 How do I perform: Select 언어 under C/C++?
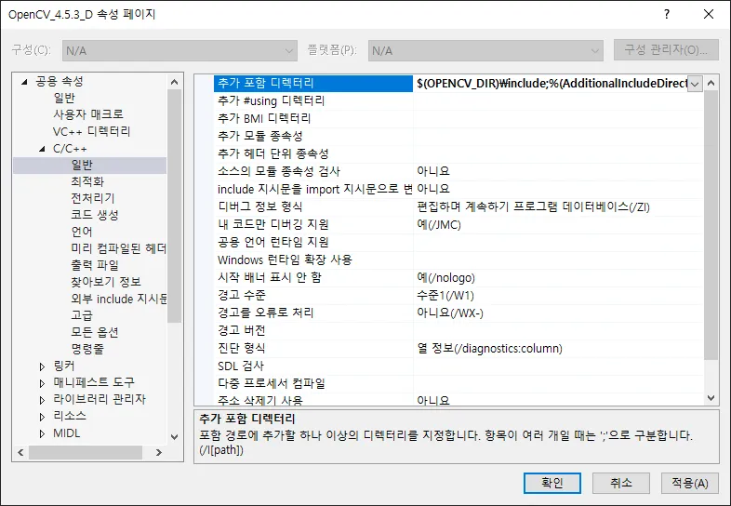coord(82,232)
